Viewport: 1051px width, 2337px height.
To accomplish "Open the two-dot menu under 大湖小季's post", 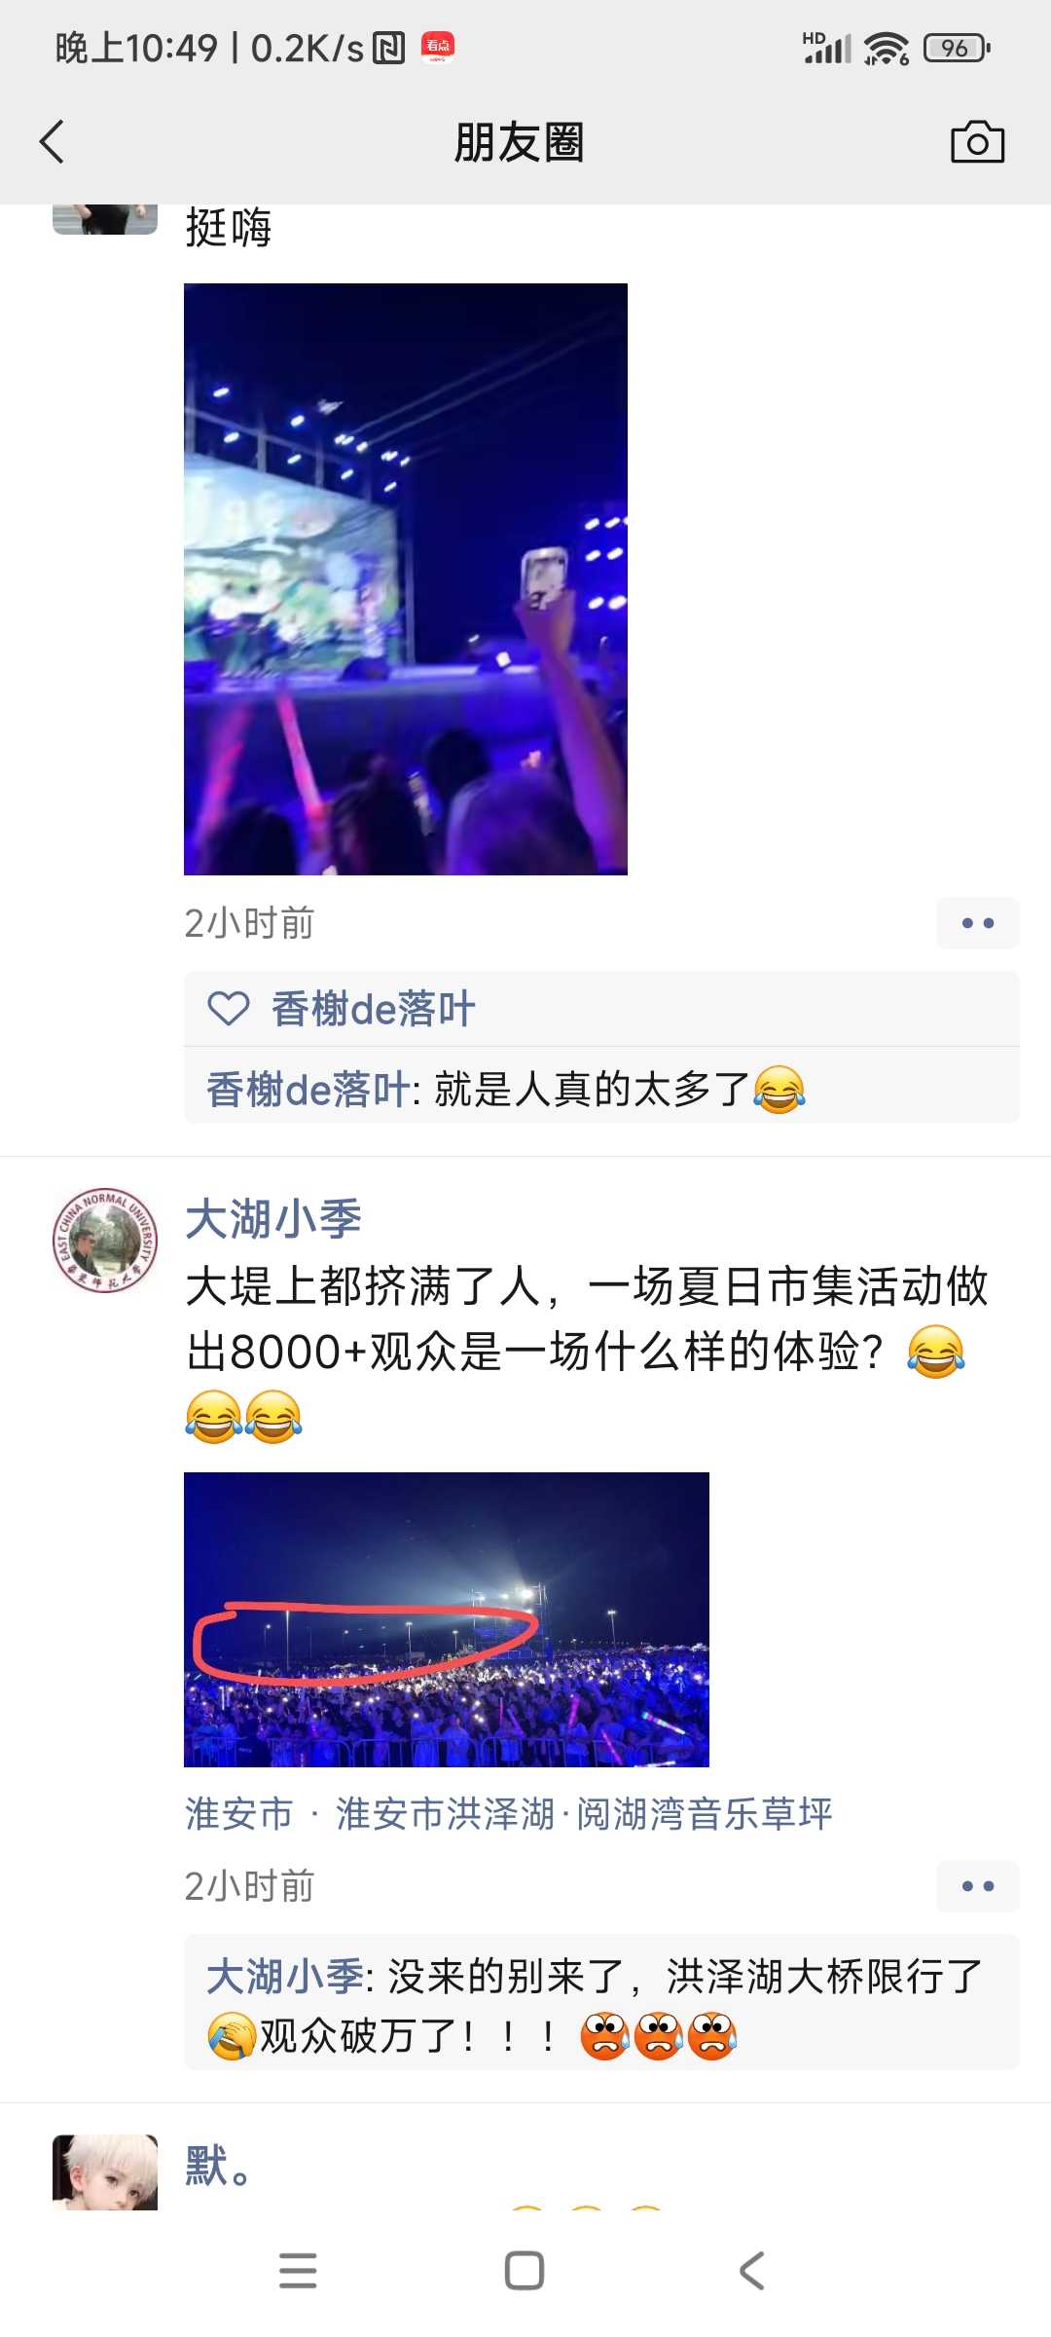I will pos(978,1886).
